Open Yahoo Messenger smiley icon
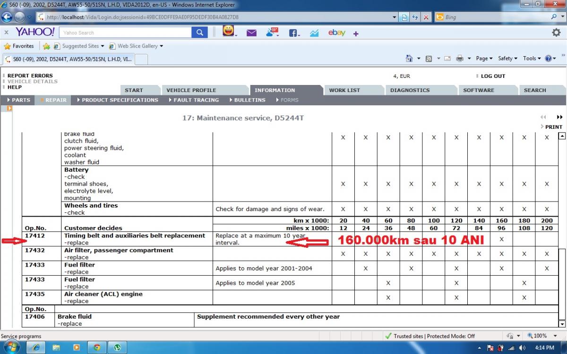Image resolution: width=567 pixels, height=354 pixels. pos(229,32)
